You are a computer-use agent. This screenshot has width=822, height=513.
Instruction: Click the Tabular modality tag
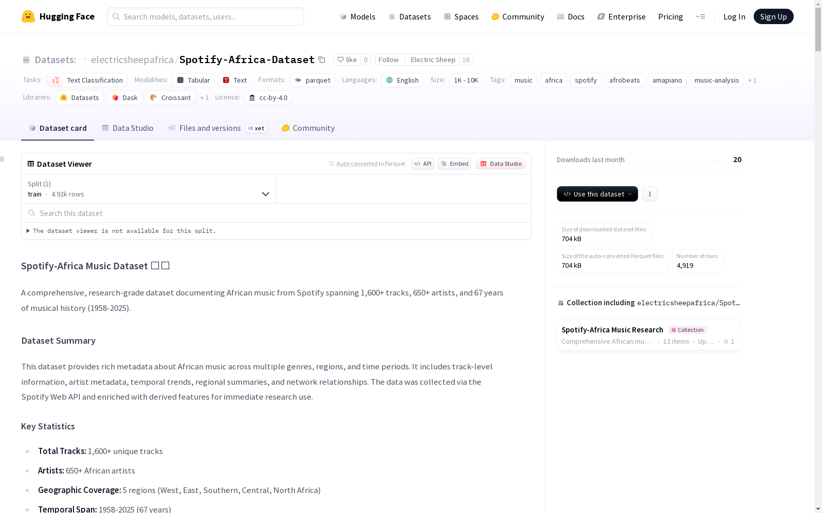[194, 80]
